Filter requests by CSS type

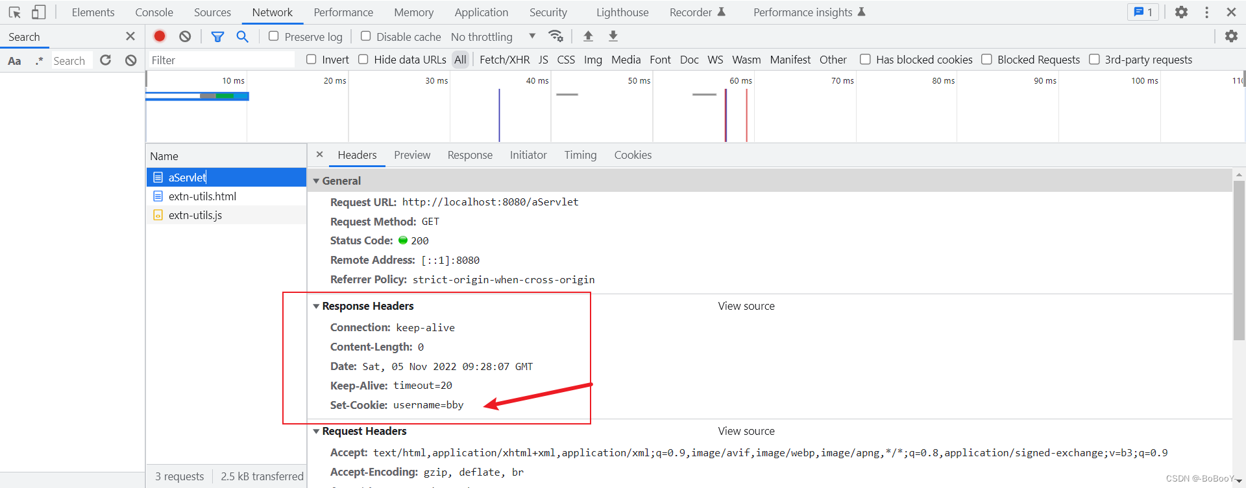coord(566,60)
